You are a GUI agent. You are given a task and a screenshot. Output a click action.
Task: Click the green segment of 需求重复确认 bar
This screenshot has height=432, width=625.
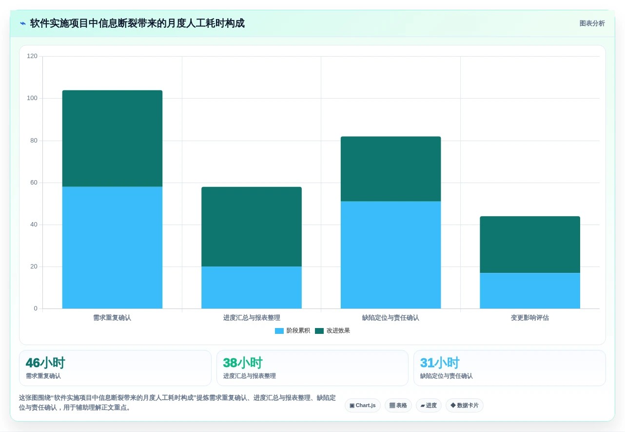pos(112,139)
